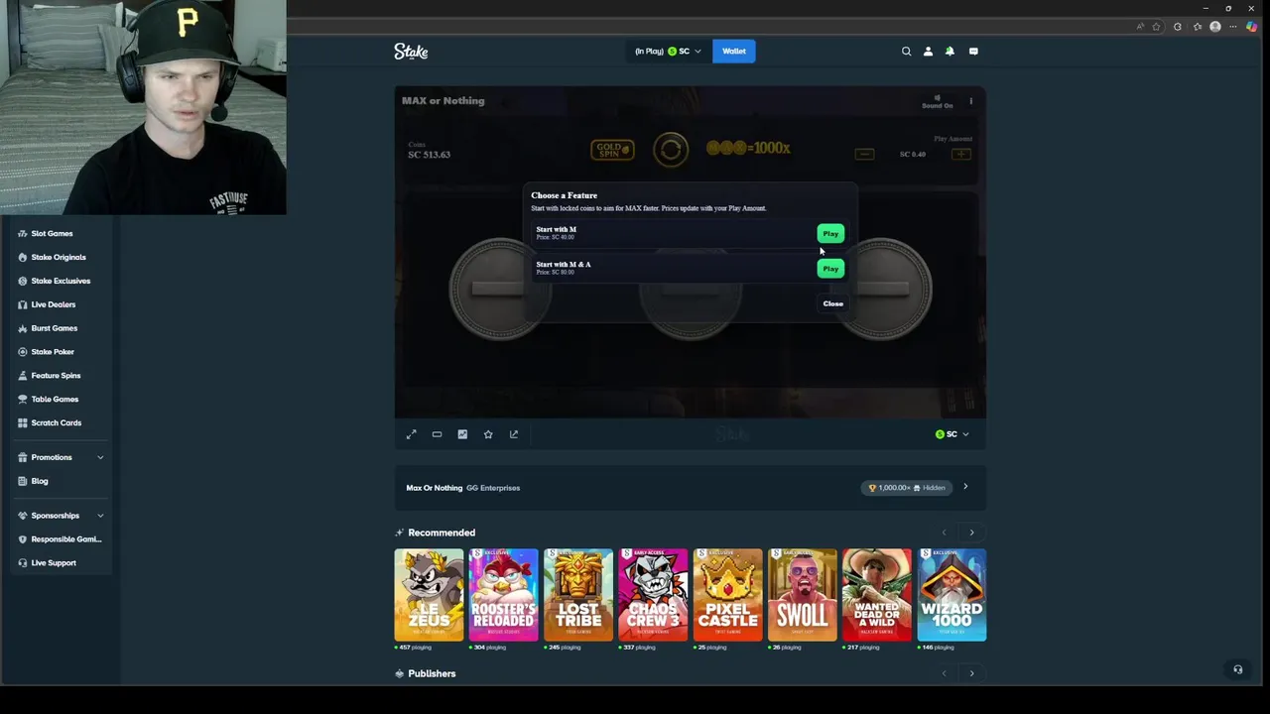
Task: Add game to favourites with the star
Action: click(488, 434)
